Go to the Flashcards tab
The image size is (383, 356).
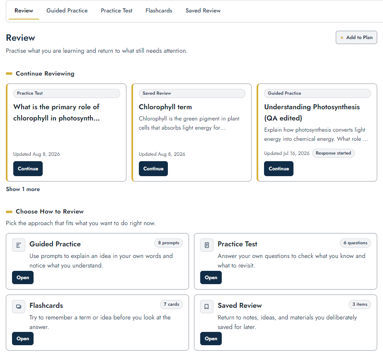point(159,11)
